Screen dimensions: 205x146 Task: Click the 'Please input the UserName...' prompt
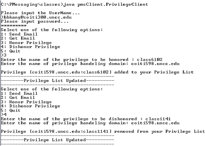[x=40, y=13]
